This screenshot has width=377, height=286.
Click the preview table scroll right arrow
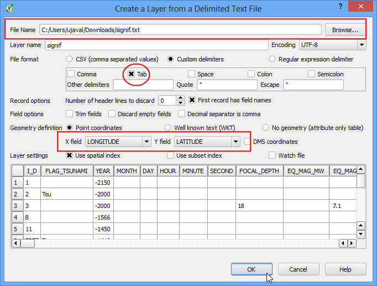tap(352, 243)
